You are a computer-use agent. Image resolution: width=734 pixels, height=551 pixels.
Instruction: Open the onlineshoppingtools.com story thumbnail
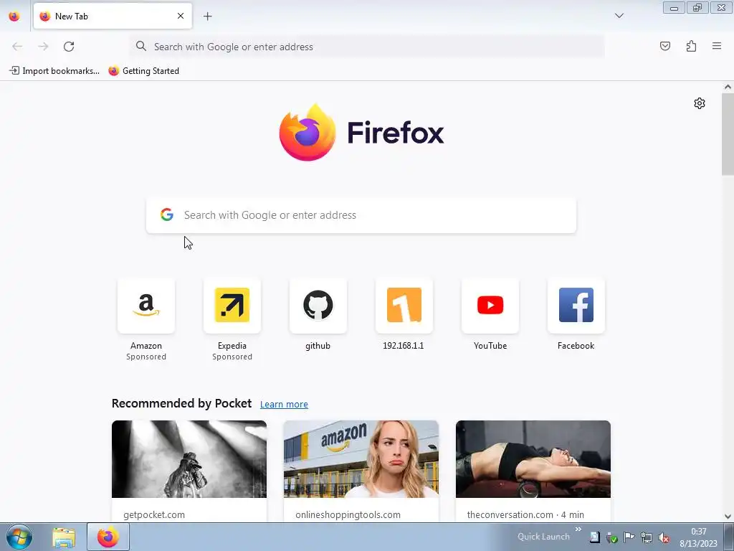[361, 459]
